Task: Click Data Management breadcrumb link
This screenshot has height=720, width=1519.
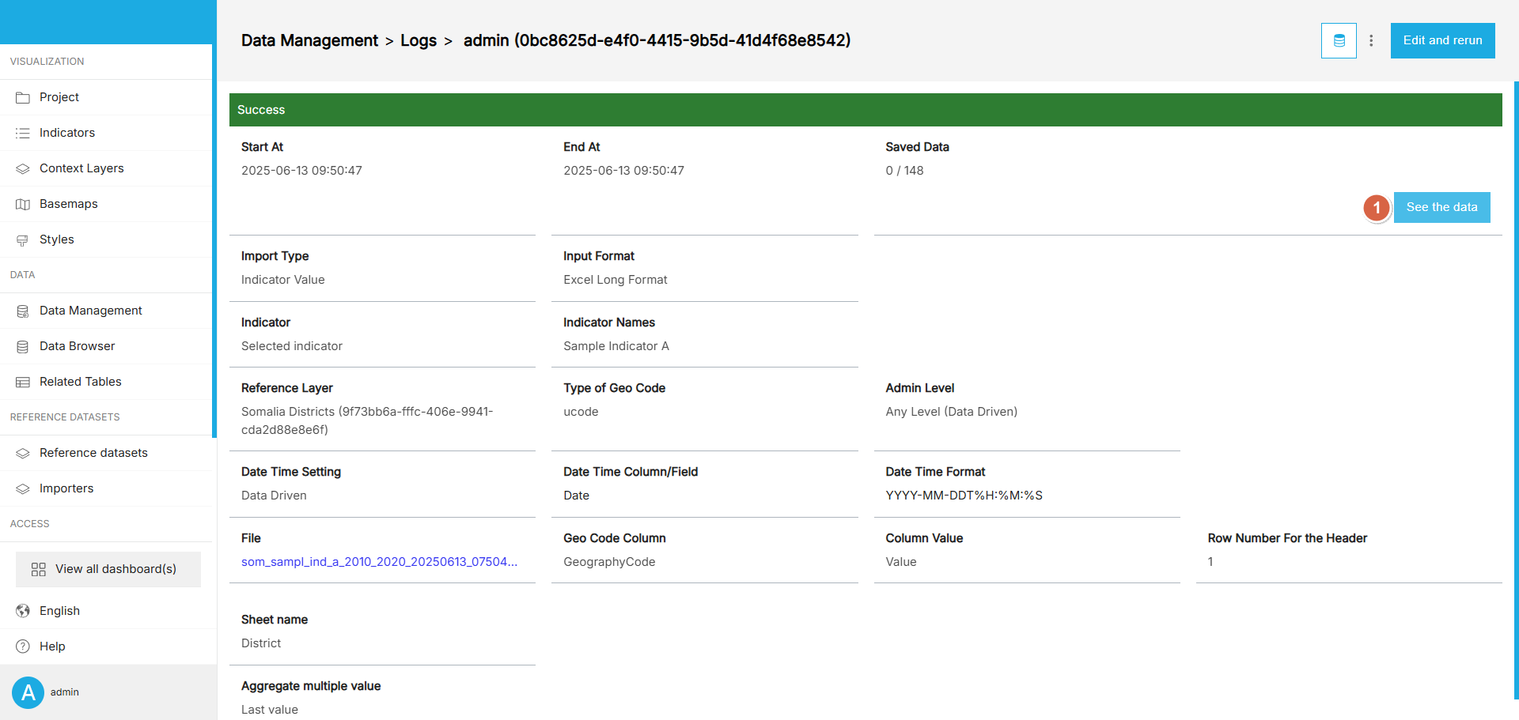Action: coord(309,40)
